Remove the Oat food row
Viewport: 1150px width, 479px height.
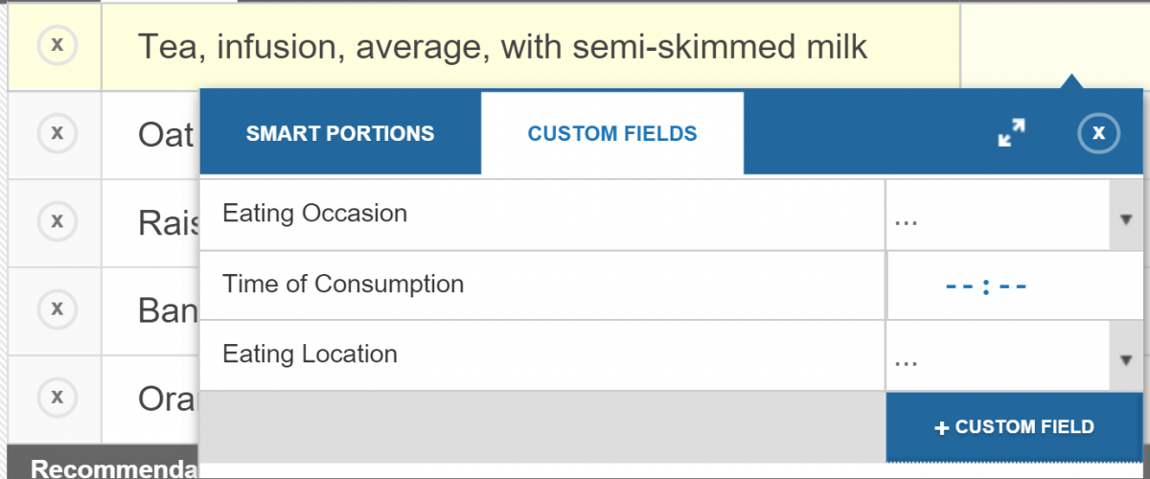pyautogui.click(x=57, y=133)
